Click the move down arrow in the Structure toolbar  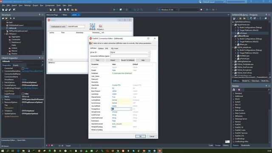[x=14, y=18]
